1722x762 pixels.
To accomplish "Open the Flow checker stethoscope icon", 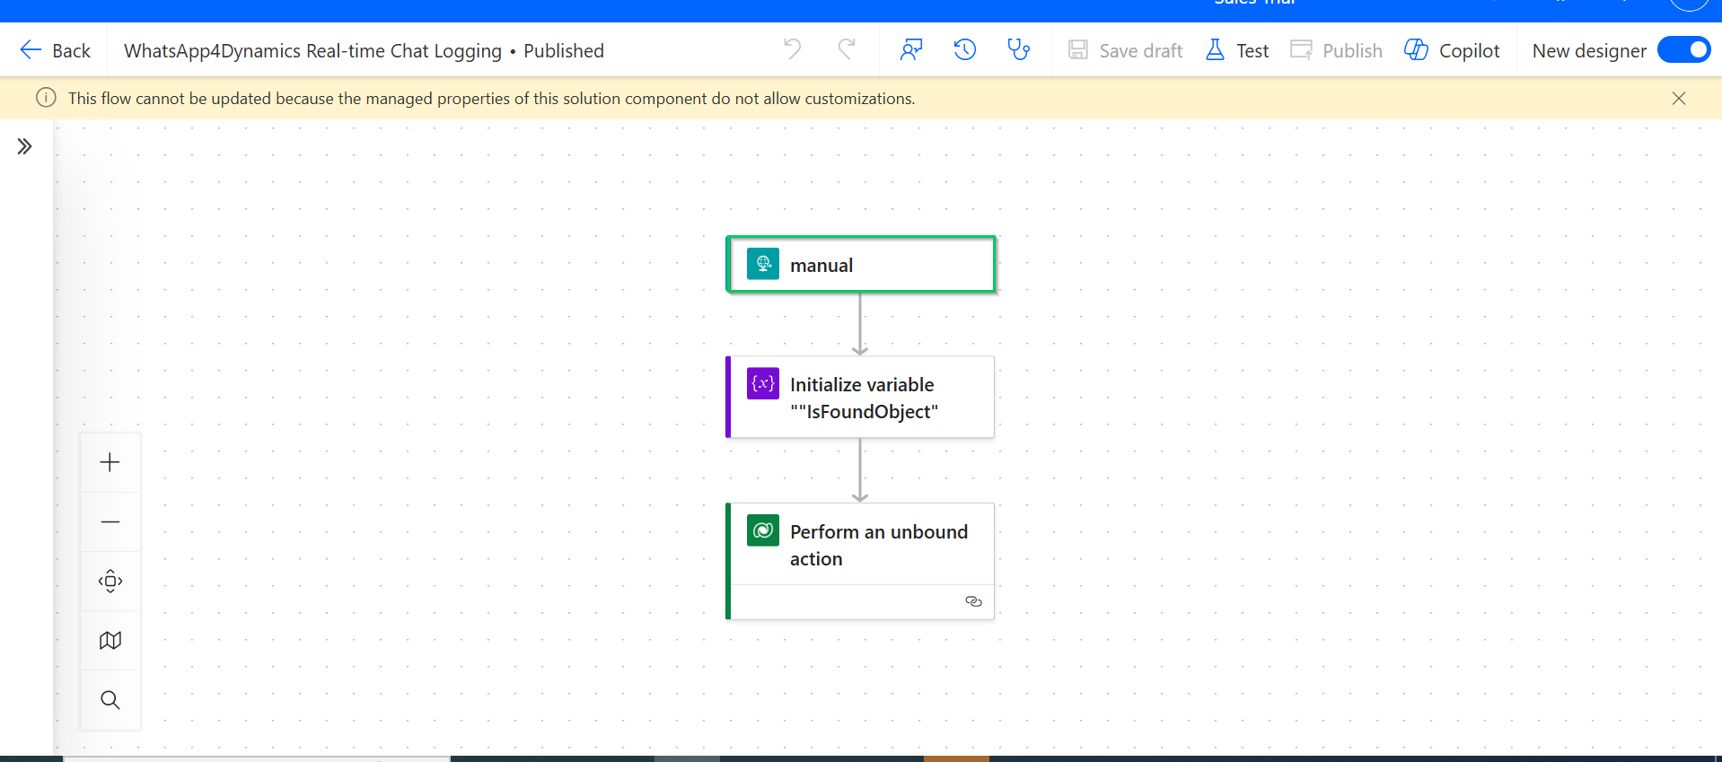I will [x=1018, y=50].
